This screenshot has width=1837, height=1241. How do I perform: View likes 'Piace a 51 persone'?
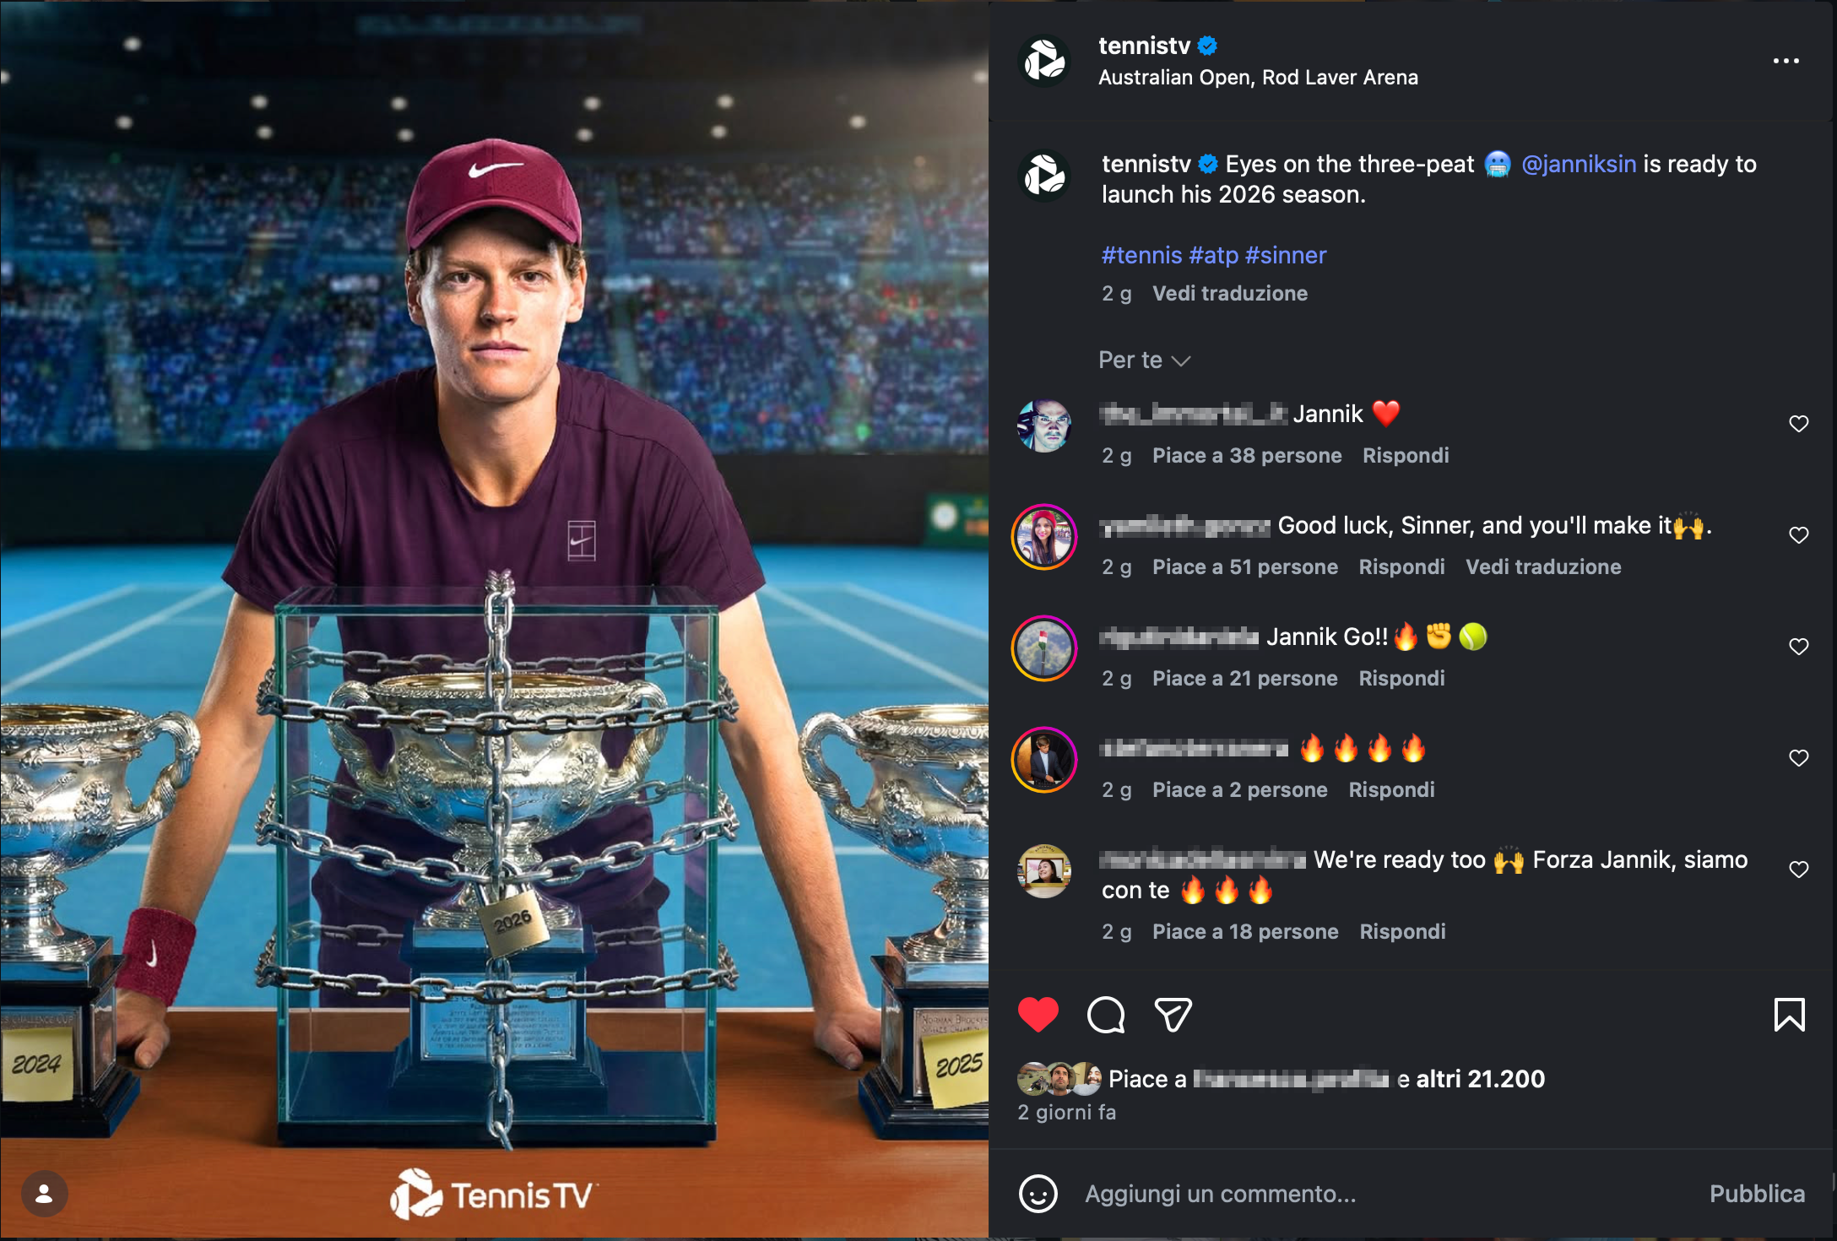point(1245,567)
